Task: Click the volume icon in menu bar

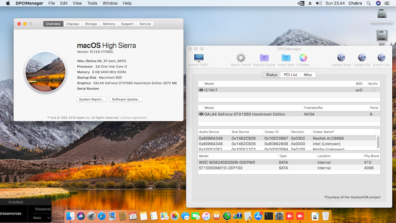Action: [x=319, y=3]
